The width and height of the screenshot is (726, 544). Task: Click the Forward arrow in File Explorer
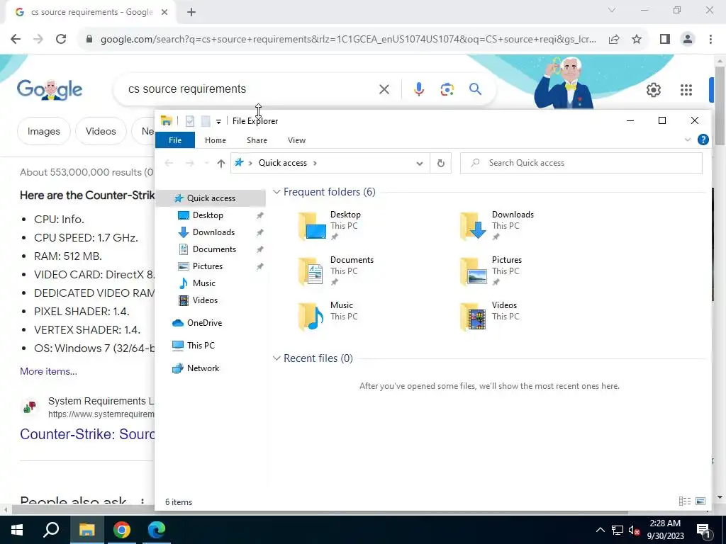189,163
